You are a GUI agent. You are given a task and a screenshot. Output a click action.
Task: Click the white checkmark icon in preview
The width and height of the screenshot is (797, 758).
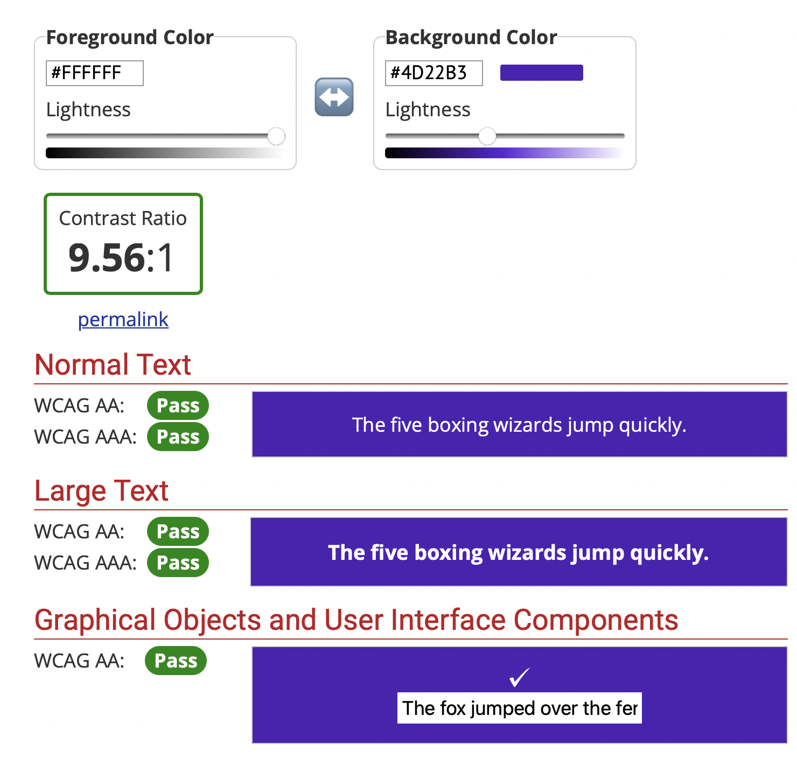(x=520, y=677)
